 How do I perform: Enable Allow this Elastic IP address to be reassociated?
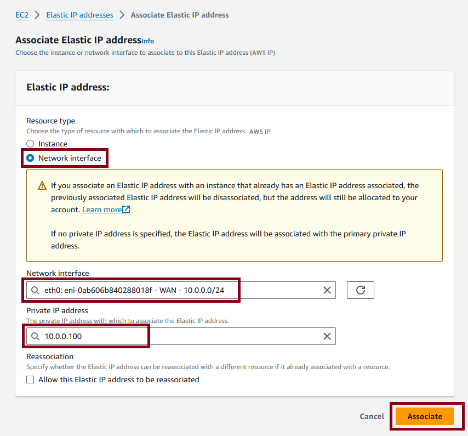pos(30,380)
